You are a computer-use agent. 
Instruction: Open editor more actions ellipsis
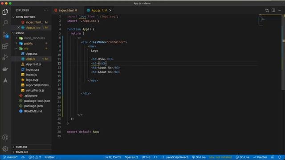[x=279, y=10]
